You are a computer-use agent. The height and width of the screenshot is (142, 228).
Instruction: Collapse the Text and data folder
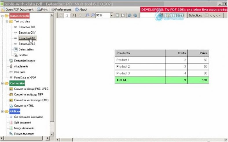(7, 21)
